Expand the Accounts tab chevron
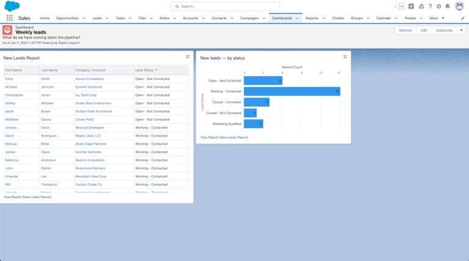 pos(203,18)
